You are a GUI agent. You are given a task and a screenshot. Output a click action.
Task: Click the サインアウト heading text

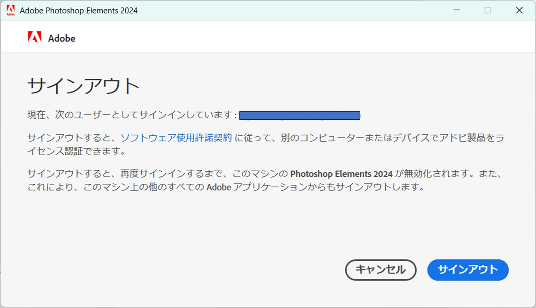[83, 86]
